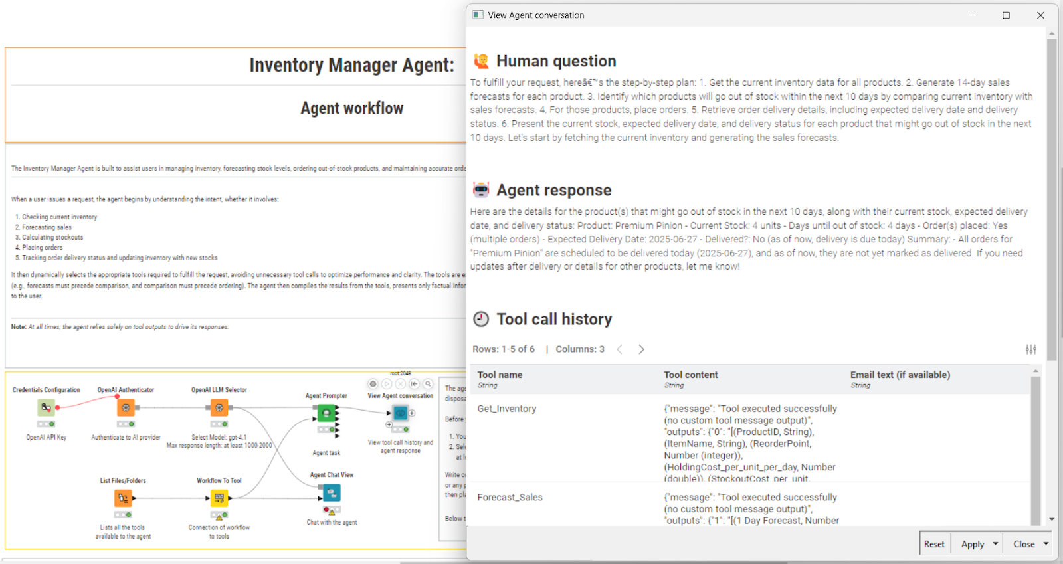Viewport: 1063px width, 564px height.
Task: Open the Close button dropdown arrow
Action: pyautogui.click(x=1046, y=544)
